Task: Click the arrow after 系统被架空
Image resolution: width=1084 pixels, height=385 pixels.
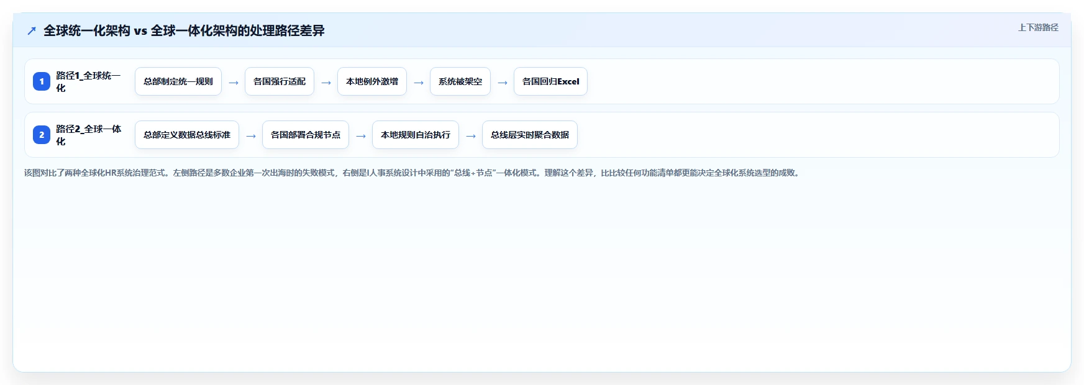Action: pos(503,82)
